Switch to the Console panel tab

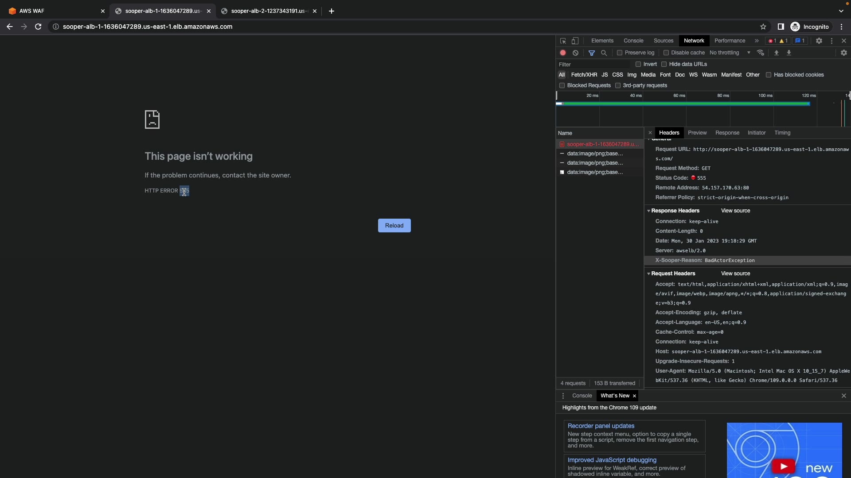633,41
